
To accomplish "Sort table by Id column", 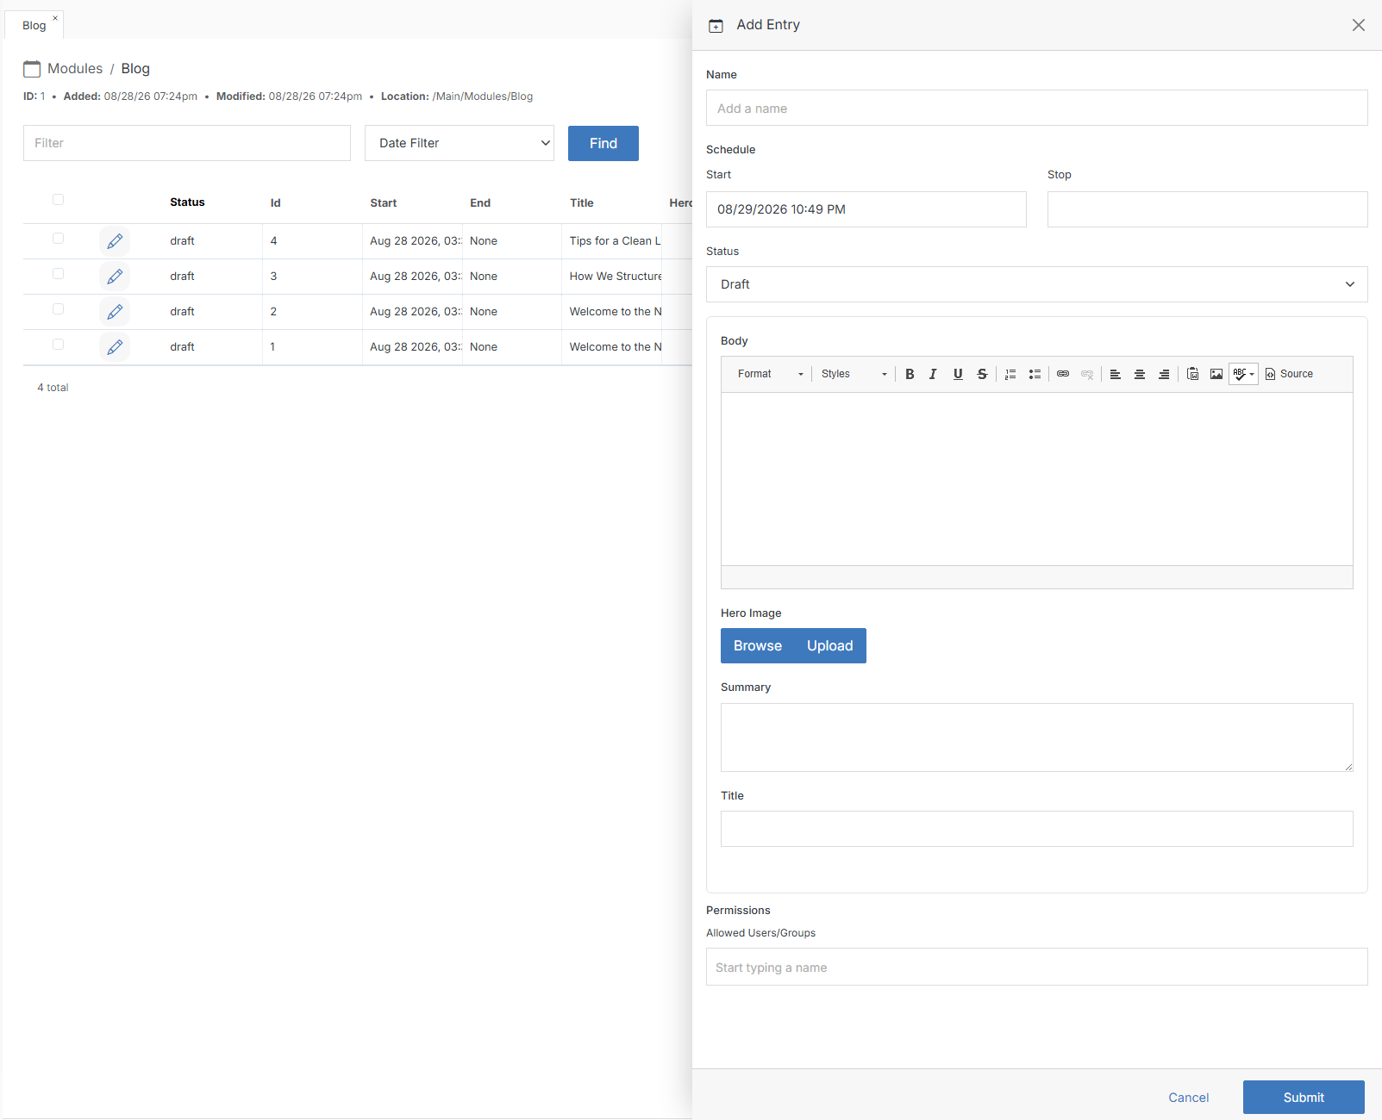I will (x=275, y=203).
